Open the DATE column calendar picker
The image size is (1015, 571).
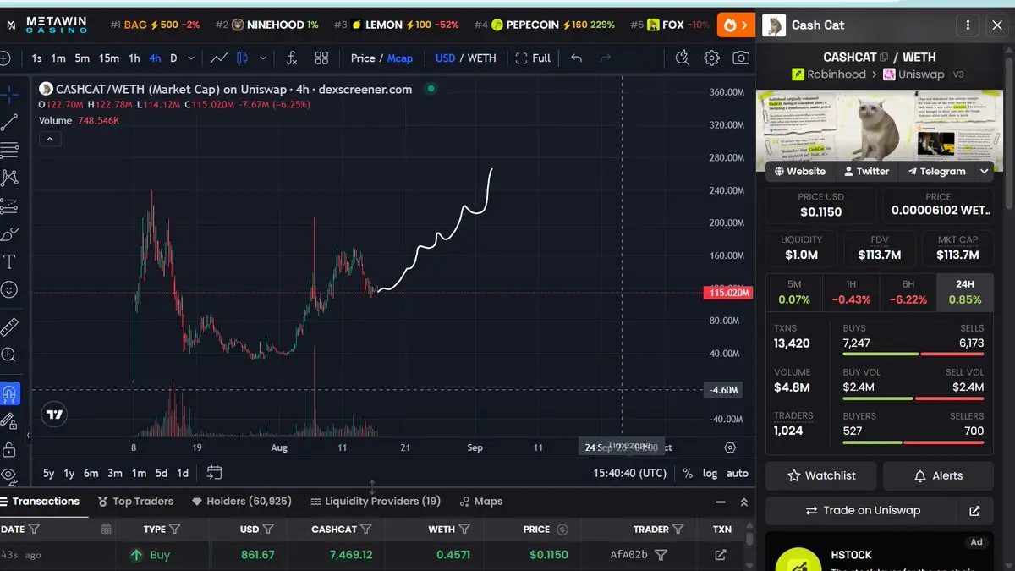[107, 530]
